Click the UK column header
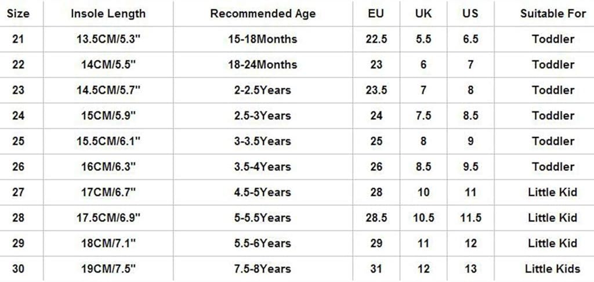Image resolution: width=594 pixels, height=282 pixels. coord(423,13)
